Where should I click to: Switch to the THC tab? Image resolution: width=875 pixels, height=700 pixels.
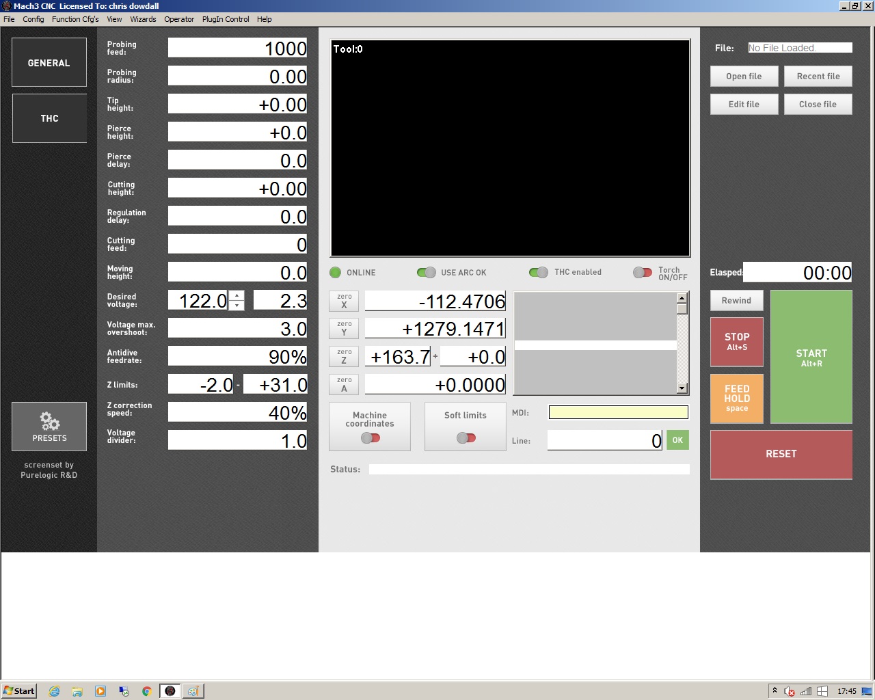pos(49,118)
